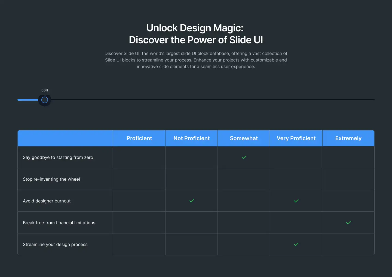This screenshot has width=392, height=277.
Task: Select the Proficient cell for Break free row
Action: point(139,223)
